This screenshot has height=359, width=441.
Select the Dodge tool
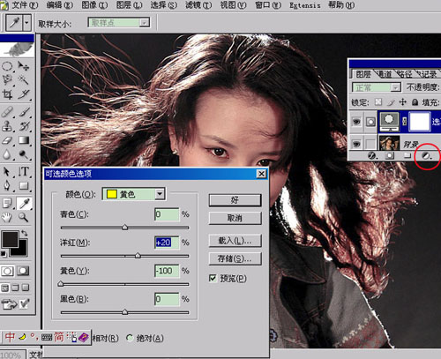click(24, 154)
